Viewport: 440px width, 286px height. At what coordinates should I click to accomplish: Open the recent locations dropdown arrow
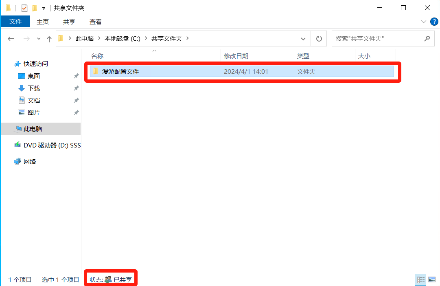coord(39,39)
